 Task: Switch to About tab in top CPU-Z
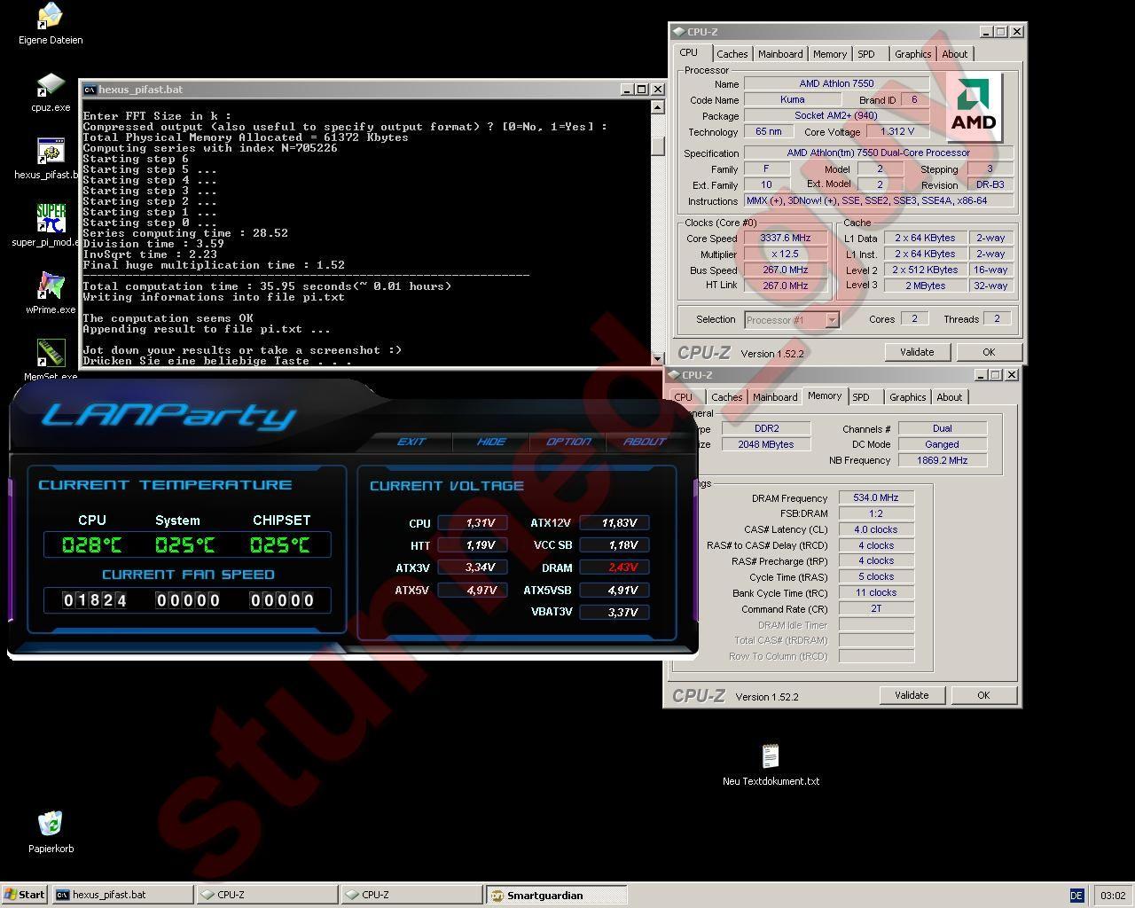point(955,54)
